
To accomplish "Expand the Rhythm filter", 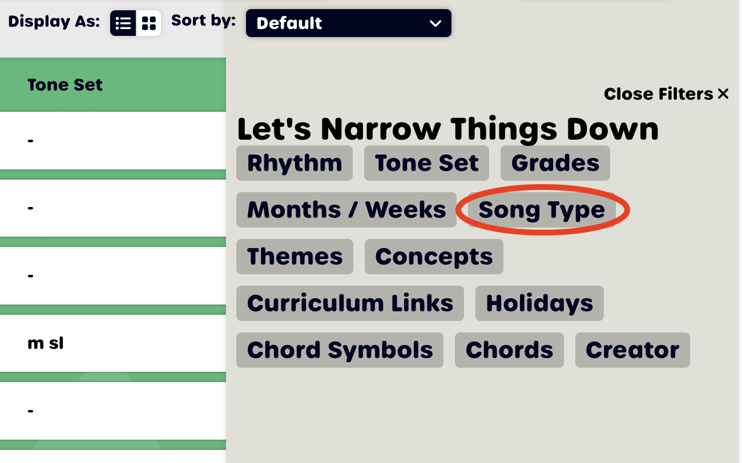I will 295,163.
